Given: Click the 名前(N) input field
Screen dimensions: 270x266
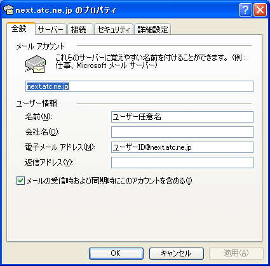Looking at the screenshot, I should 182,117.
